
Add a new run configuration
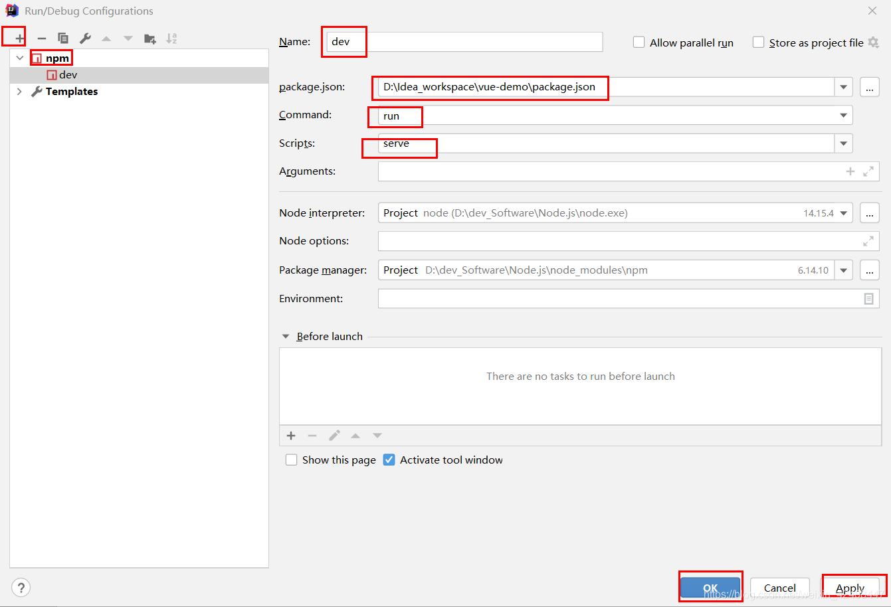20,39
